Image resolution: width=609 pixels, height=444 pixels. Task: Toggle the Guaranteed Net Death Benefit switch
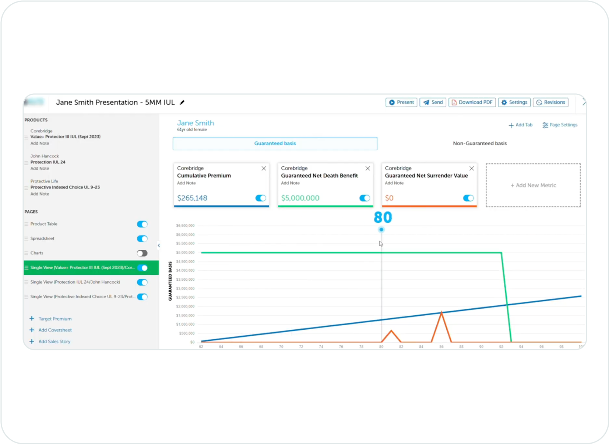[365, 198]
